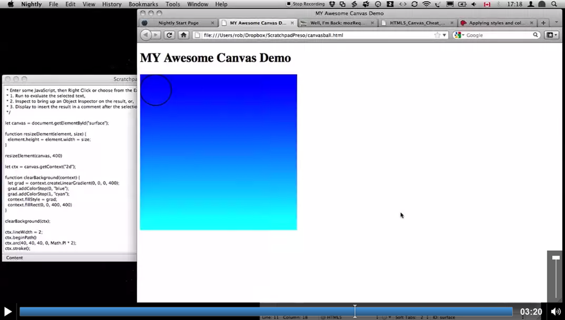Image resolution: width=565 pixels, height=320 pixels.
Task: Open the Bookmarks menu in menu bar
Action: coord(143,4)
